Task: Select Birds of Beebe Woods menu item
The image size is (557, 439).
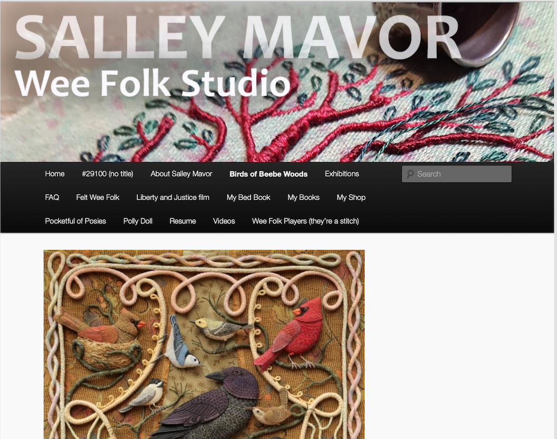Action: (268, 174)
